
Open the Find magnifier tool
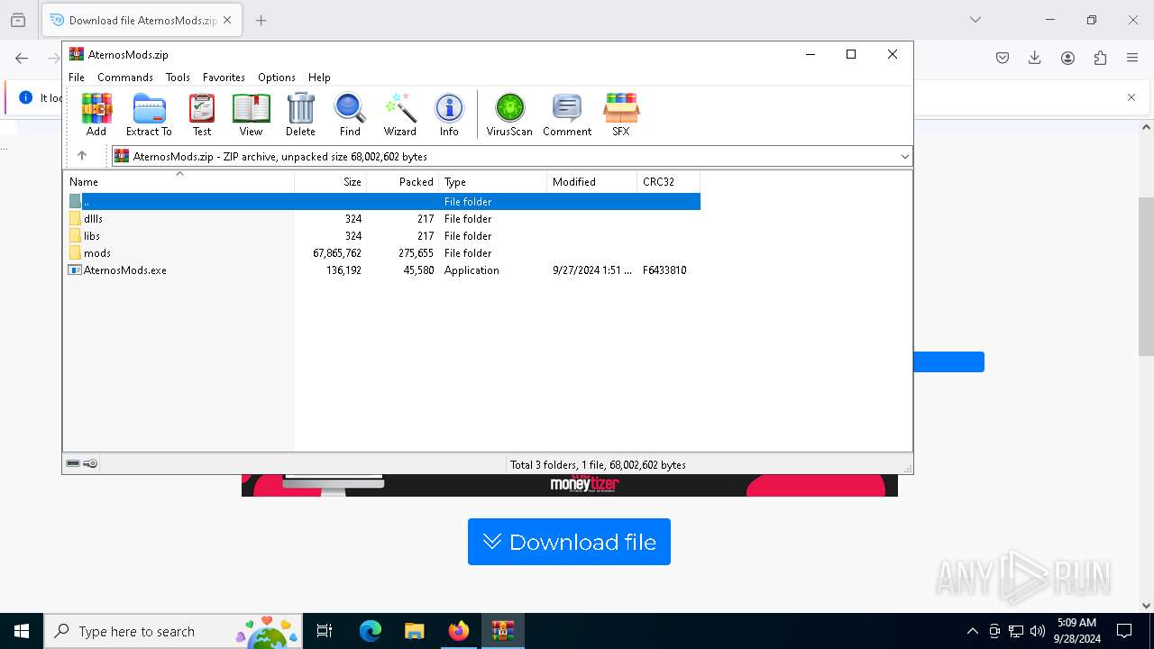350,114
